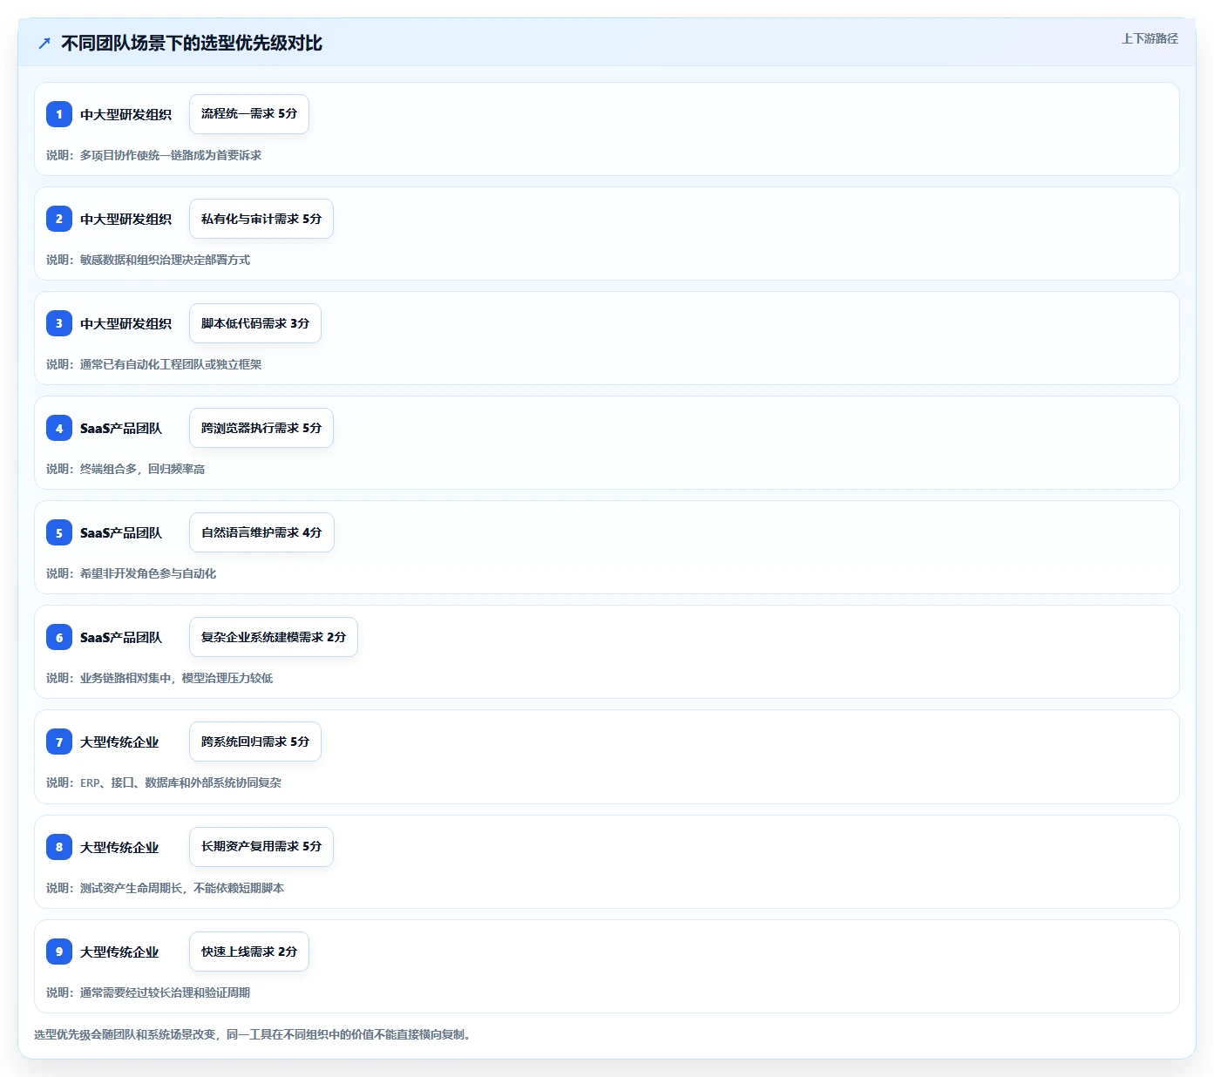Click the title 不同团队场景下的选型优先级对比
This screenshot has height=1077, width=1214.
pyautogui.click(x=192, y=44)
